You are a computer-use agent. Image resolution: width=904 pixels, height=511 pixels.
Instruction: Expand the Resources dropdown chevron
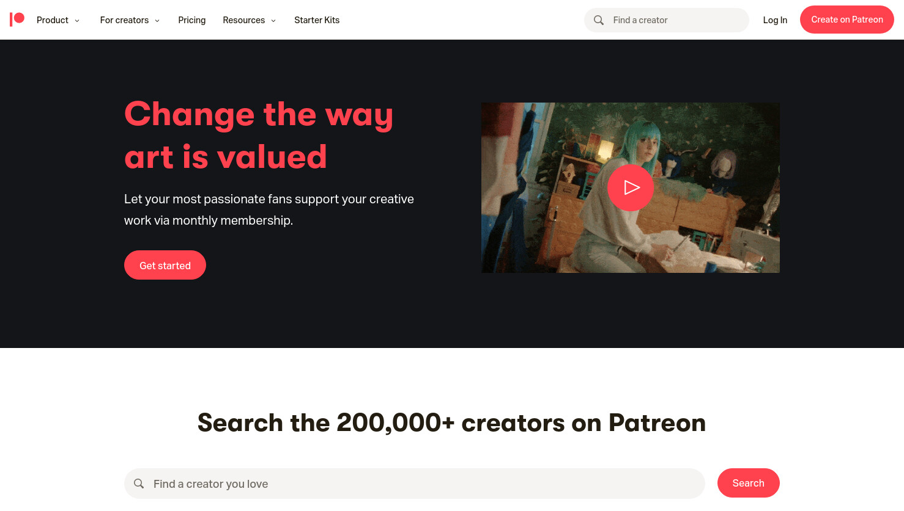tap(273, 21)
